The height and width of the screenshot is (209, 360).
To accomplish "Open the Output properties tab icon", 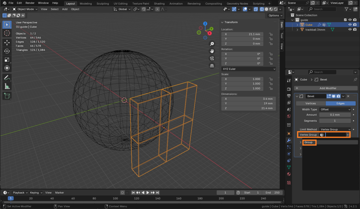I will tap(289, 96).
